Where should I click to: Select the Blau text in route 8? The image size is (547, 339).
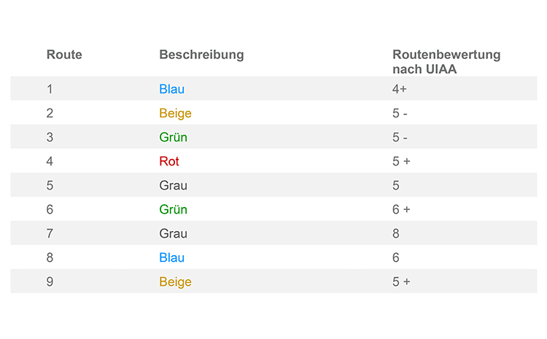(x=171, y=257)
